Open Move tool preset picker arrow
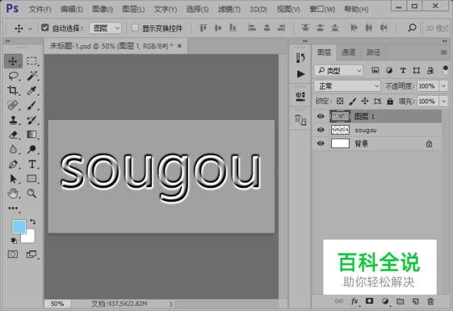This screenshot has width=453, height=311. click(x=30, y=28)
